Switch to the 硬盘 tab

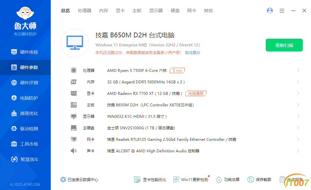[175, 11]
